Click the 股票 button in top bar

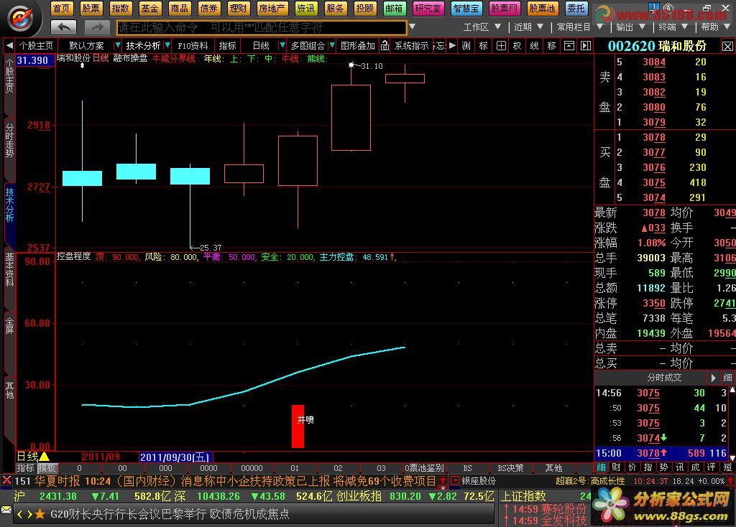91,8
